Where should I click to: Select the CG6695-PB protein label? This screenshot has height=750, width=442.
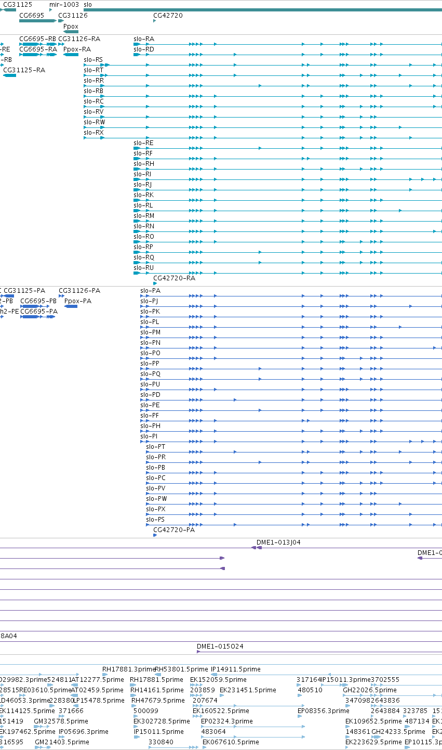tap(38, 301)
